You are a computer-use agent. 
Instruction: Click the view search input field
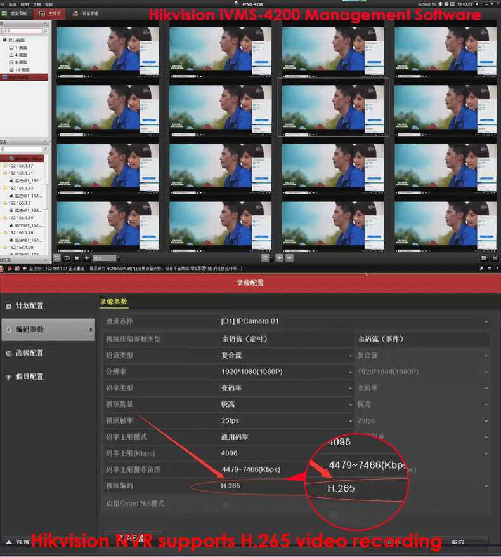22,31
